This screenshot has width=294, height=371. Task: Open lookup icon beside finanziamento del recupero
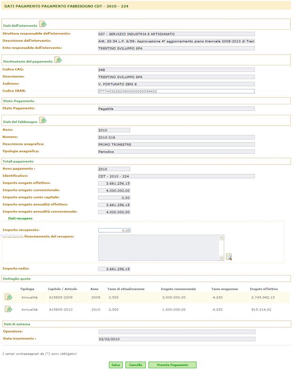coord(229,257)
